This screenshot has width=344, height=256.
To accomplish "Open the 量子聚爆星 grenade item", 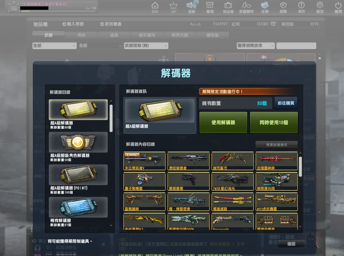I will [144, 181].
